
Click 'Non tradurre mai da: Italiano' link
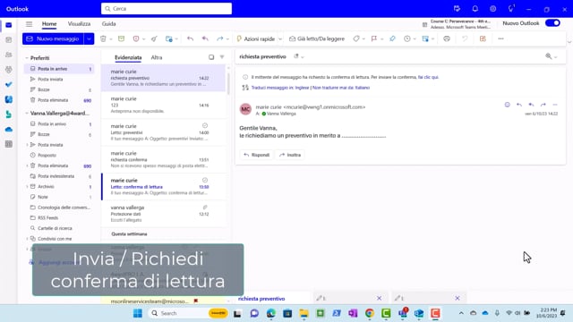pyautogui.click(x=341, y=88)
